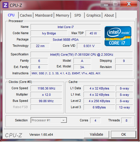Click the Multiplier value 'x 12.0'
The width and height of the screenshot is (140, 142).
pos(46,95)
